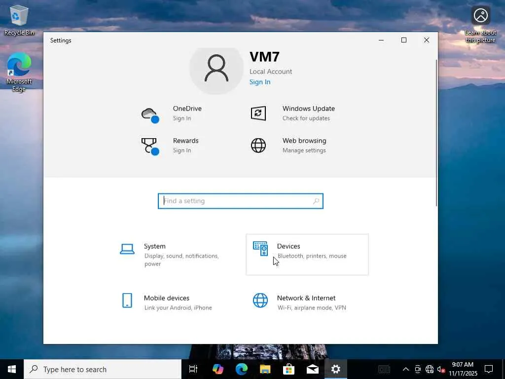Viewport: 505px width, 379px height.
Task: Open the Rewards medal icon
Action: tap(150, 147)
